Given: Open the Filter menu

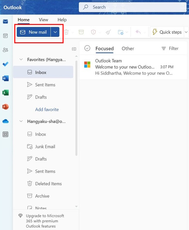Looking at the screenshot, I should point(170,48).
